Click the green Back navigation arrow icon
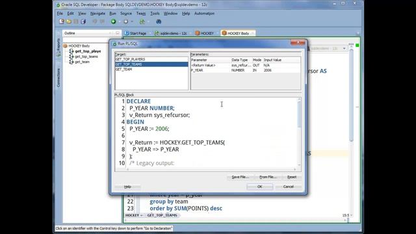The image size is (416, 234). [113, 21]
